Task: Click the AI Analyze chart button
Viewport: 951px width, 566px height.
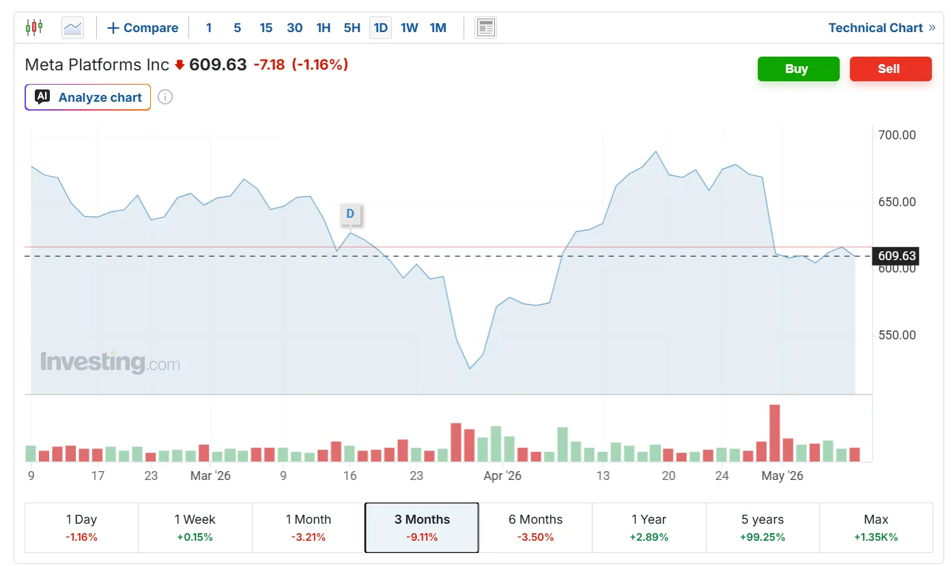Action: (88, 97)
